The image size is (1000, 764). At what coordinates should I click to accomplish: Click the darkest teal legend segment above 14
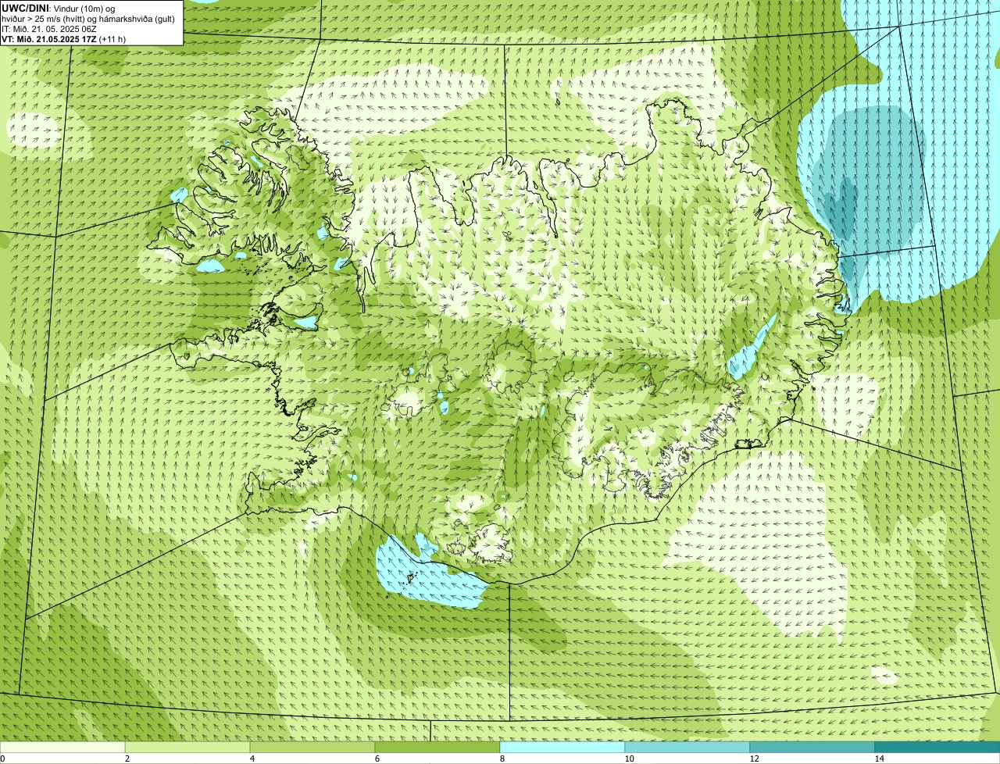[937, 747]
